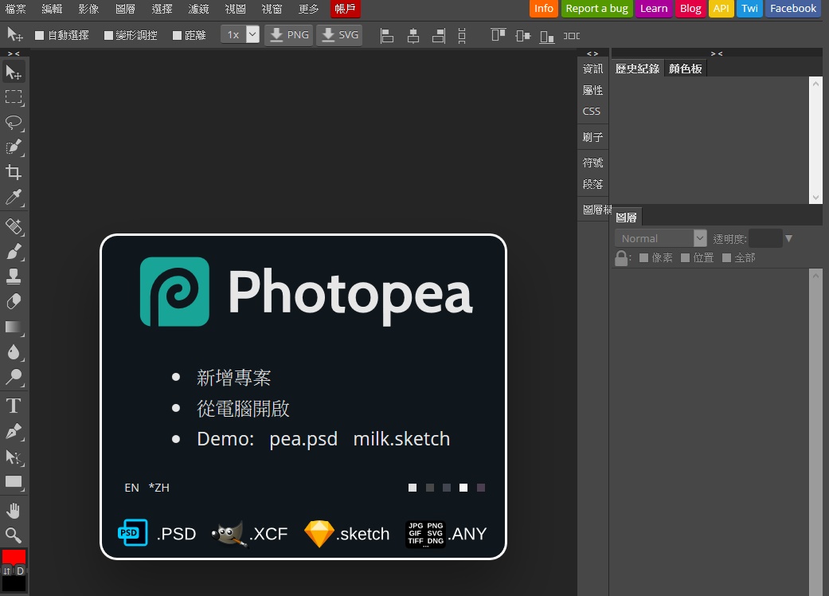This screenshot has height=596, width=829.
Task: Click the align left edges icon
Action: click(387, 35)
